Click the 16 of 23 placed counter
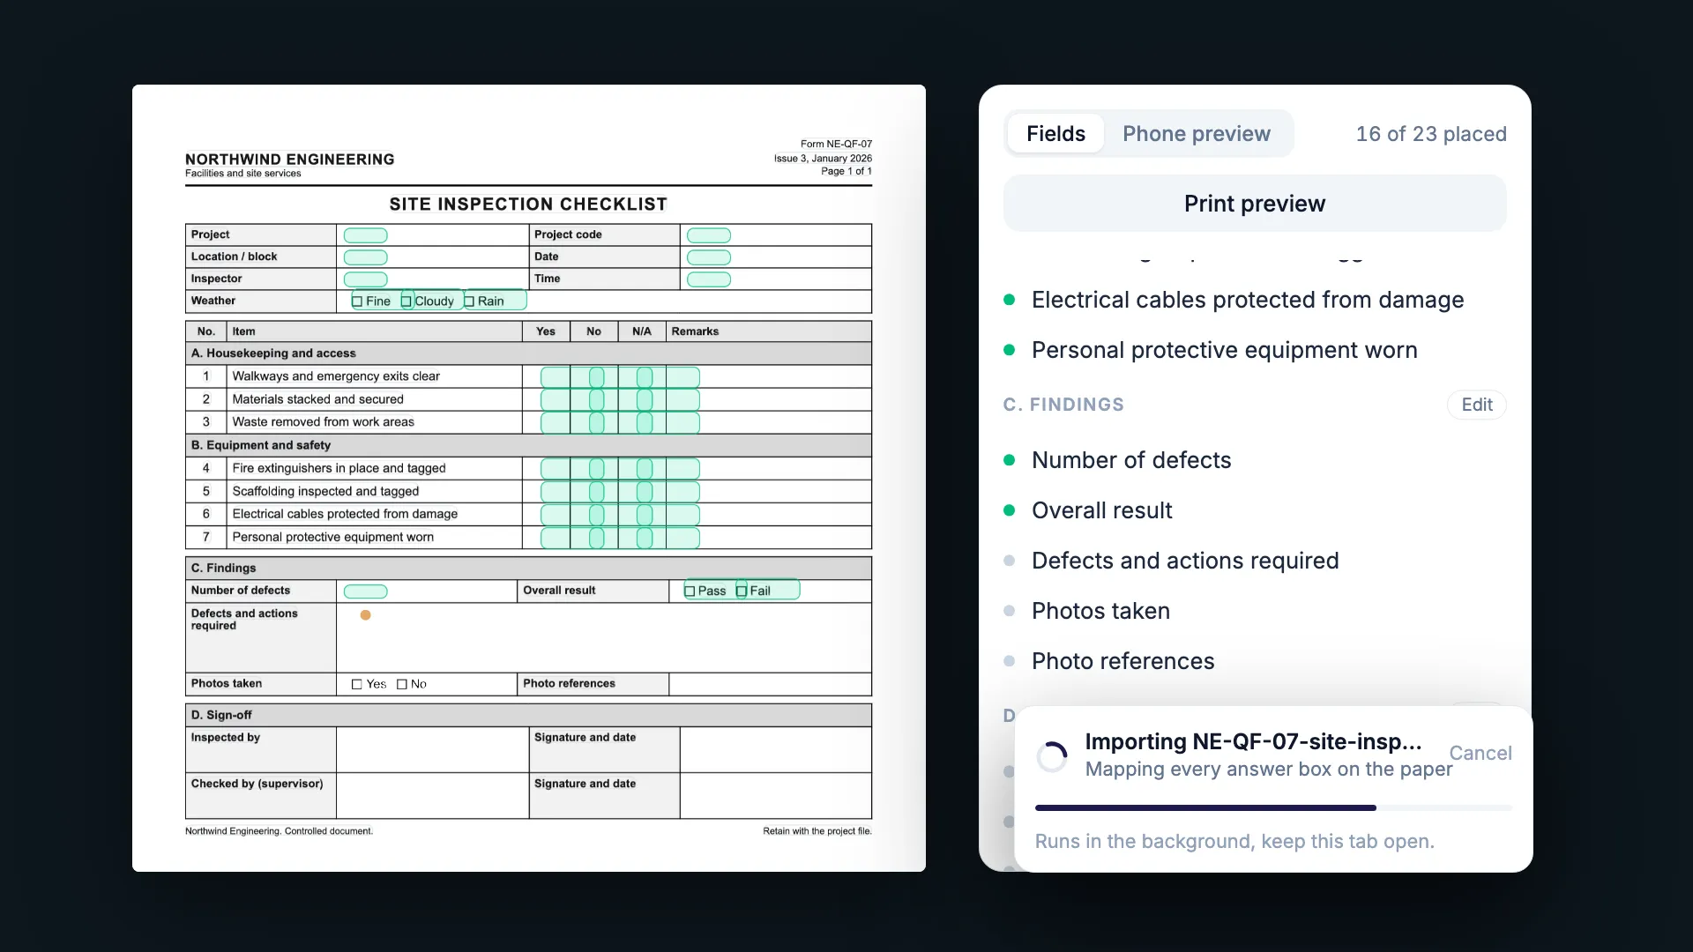The width and height of the screenshot is (1693, 952). [x=1431, y=134]
